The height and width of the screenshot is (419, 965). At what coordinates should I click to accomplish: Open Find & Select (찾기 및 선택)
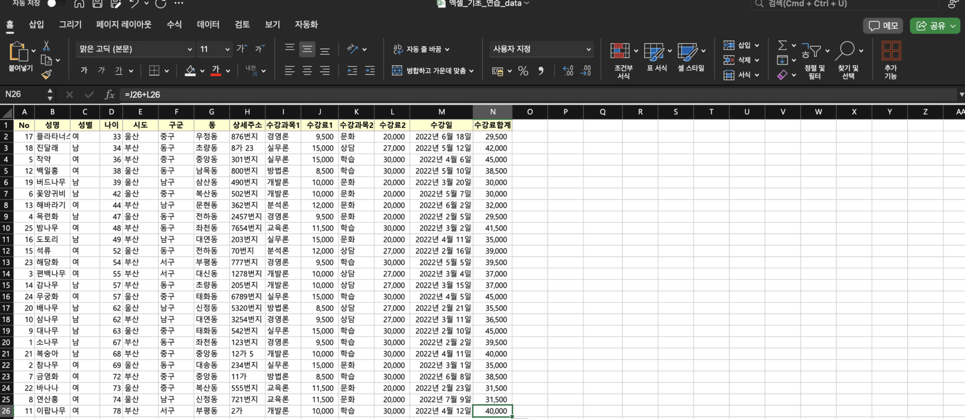point(847,60)
